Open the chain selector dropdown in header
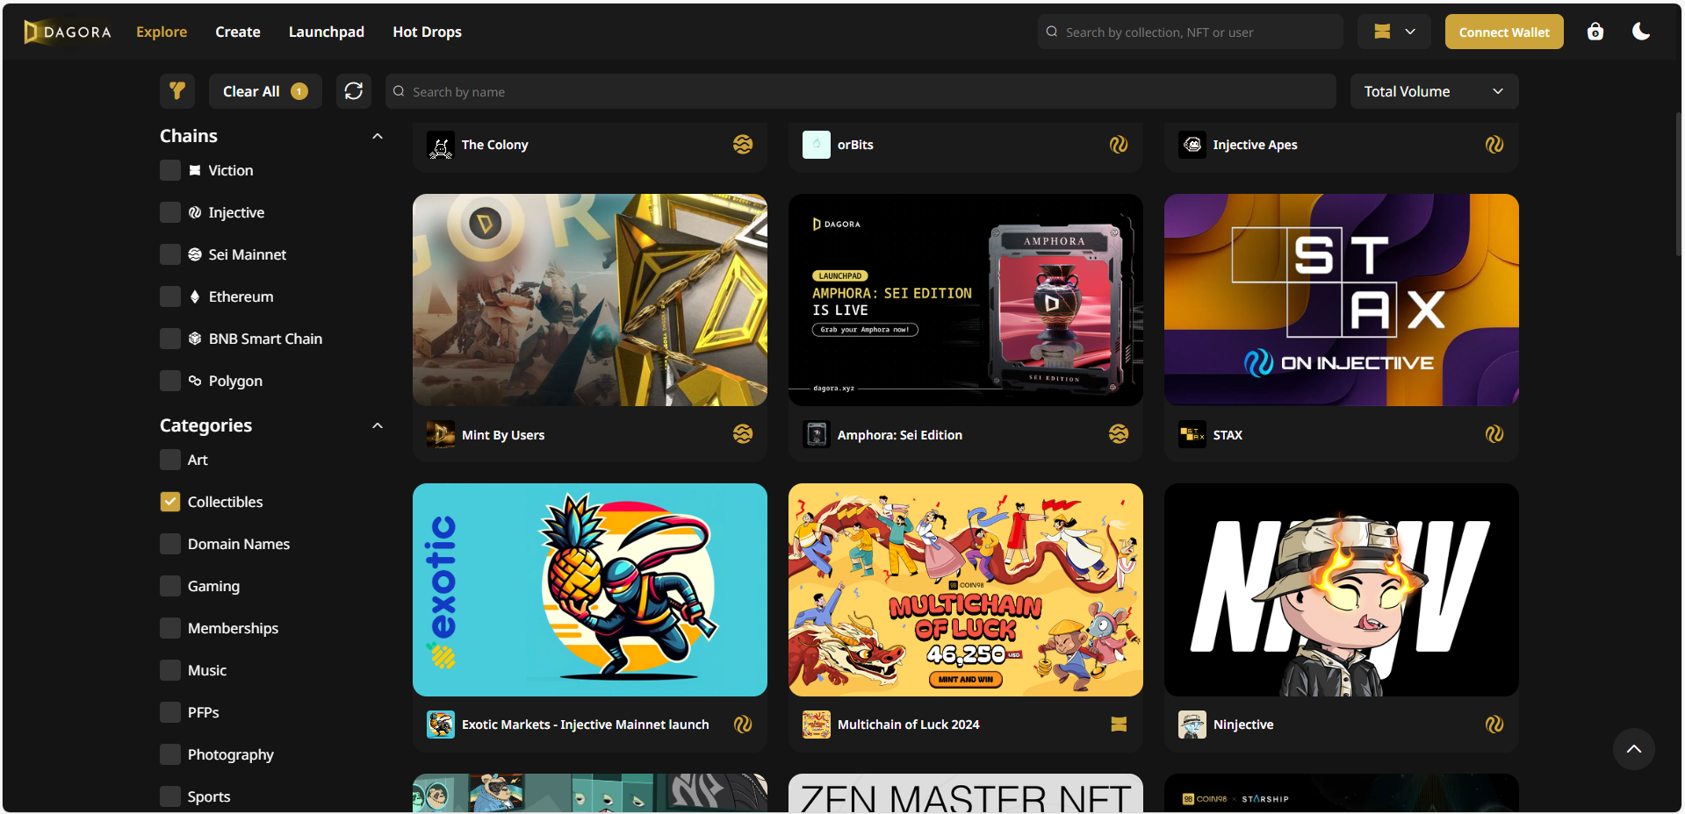The image size is (1685, 814). pyautogui.click(x=1394, y=32)
